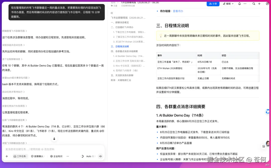The width and height of the screenshot is (271, 168).
Task: Open document in new window icon
Action: click(x=267, y=4)
